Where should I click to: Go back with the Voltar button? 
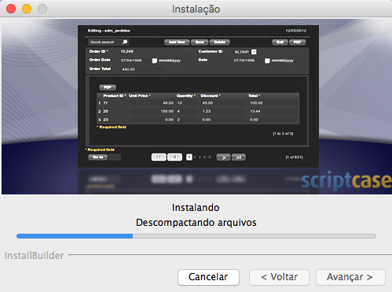(279, 277)
